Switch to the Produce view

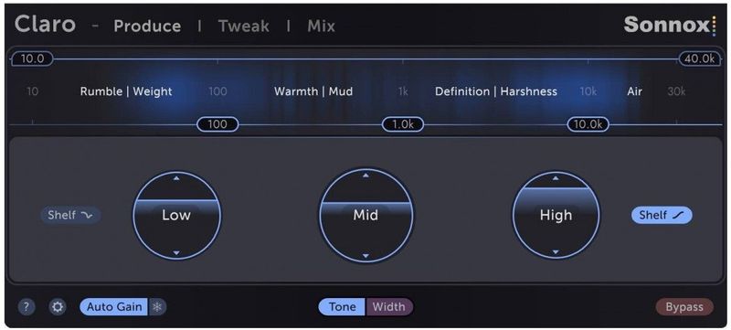147,27
